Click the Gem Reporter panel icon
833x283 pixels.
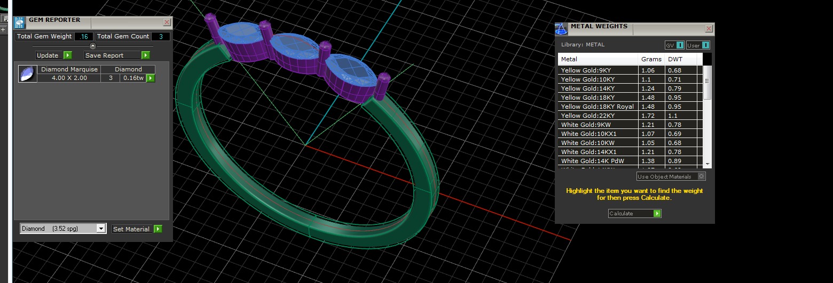click(x=19, y=22)
